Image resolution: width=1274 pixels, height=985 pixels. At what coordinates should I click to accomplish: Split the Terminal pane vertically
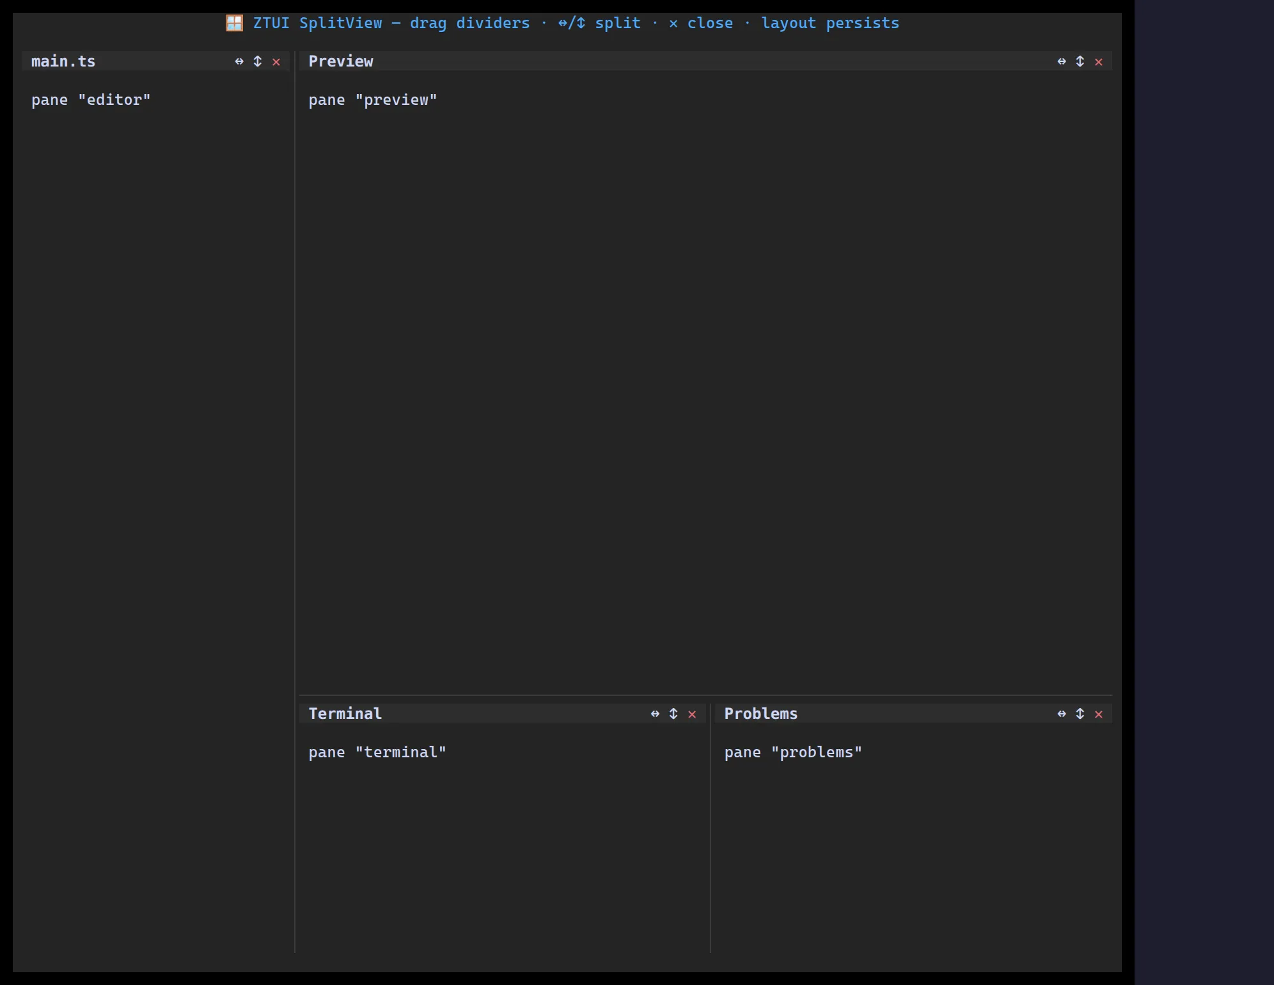coord(673,714)
